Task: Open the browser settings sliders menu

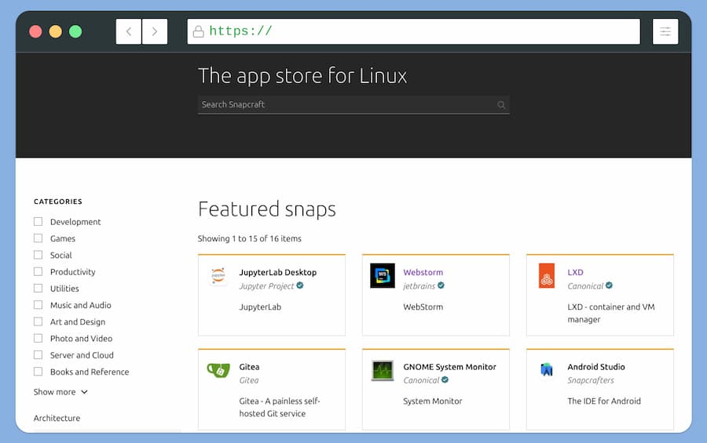Action: (665, 31)
